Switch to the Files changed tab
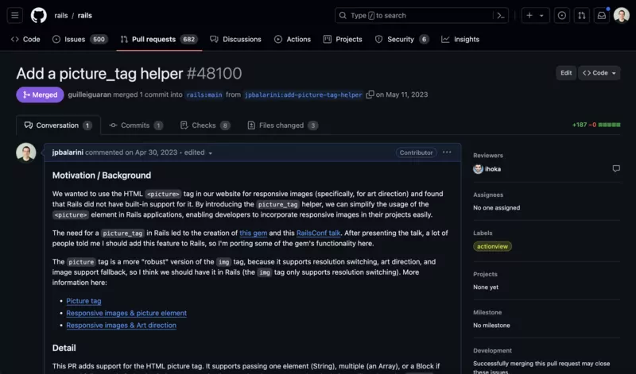Image resolution: width=636 pixels, height=374 pixels. pos(283,125)
